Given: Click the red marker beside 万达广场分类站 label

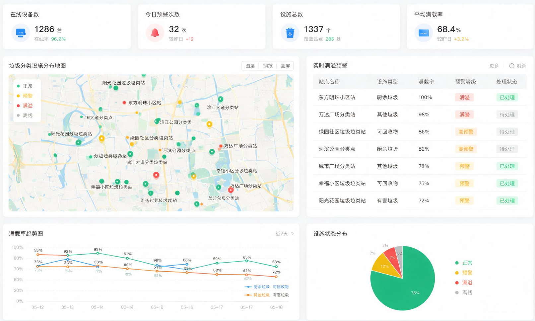Looking at the screenshot, I should click(221, 146).
